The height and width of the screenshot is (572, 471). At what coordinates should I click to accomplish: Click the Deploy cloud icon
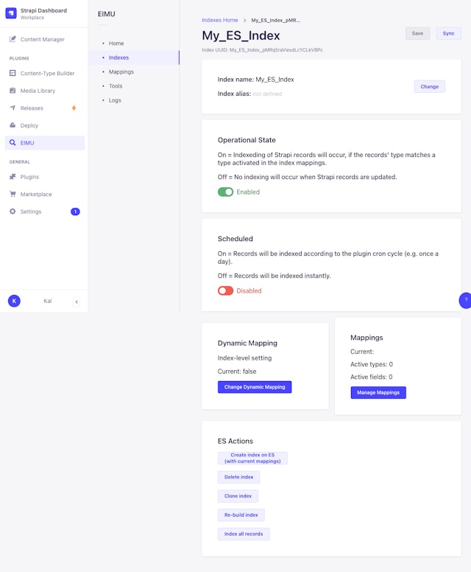[x=13, y=125]
